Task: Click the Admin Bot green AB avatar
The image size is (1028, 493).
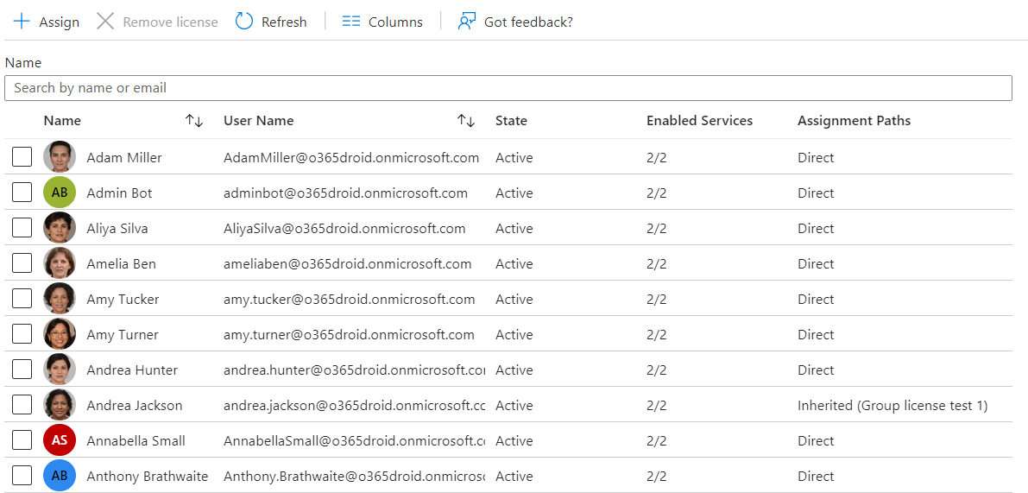Action: click(x=60, y=193)
